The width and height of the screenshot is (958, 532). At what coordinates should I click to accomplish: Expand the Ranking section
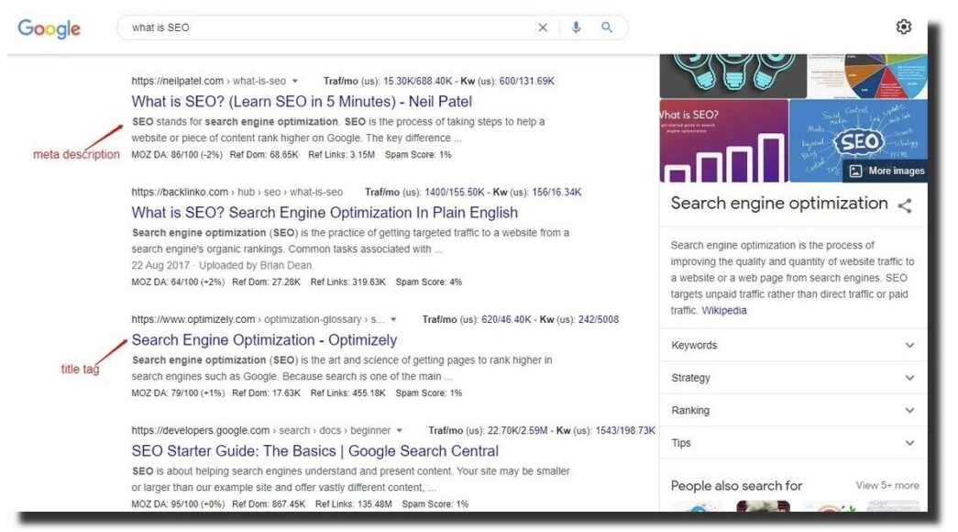click(x=793, y=410)
